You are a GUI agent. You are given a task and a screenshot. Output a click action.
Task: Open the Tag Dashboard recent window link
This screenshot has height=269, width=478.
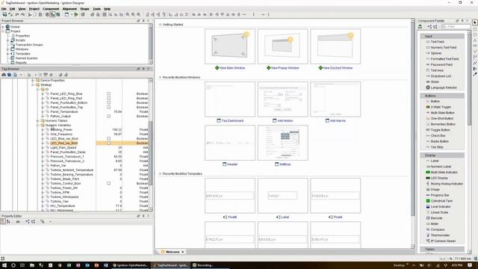(x=230, y=121)
